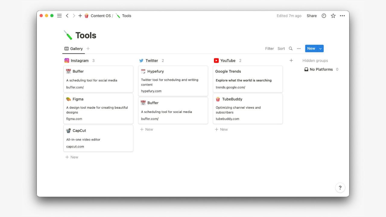Click the Buffer calendar icon under Instagram
The width and height of the screenshot is (386, 217).
[x=68, y=71]
